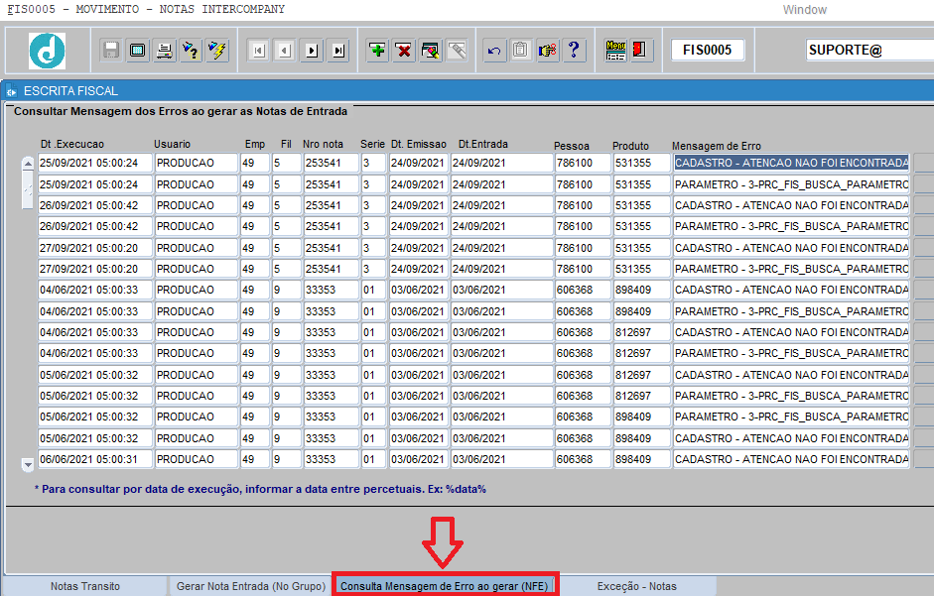
Task: Click the ESCRITA FISCAL window icon
Action: [x=11, y=91]
